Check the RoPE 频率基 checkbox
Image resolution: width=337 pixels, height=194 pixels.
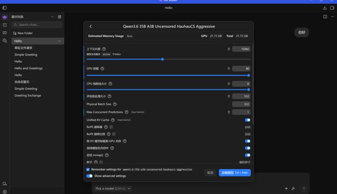[111, 127]
